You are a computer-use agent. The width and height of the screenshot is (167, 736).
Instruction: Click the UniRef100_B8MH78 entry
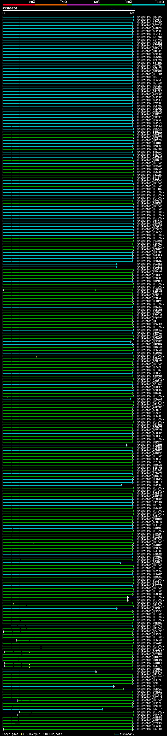[x=150, y=361]
